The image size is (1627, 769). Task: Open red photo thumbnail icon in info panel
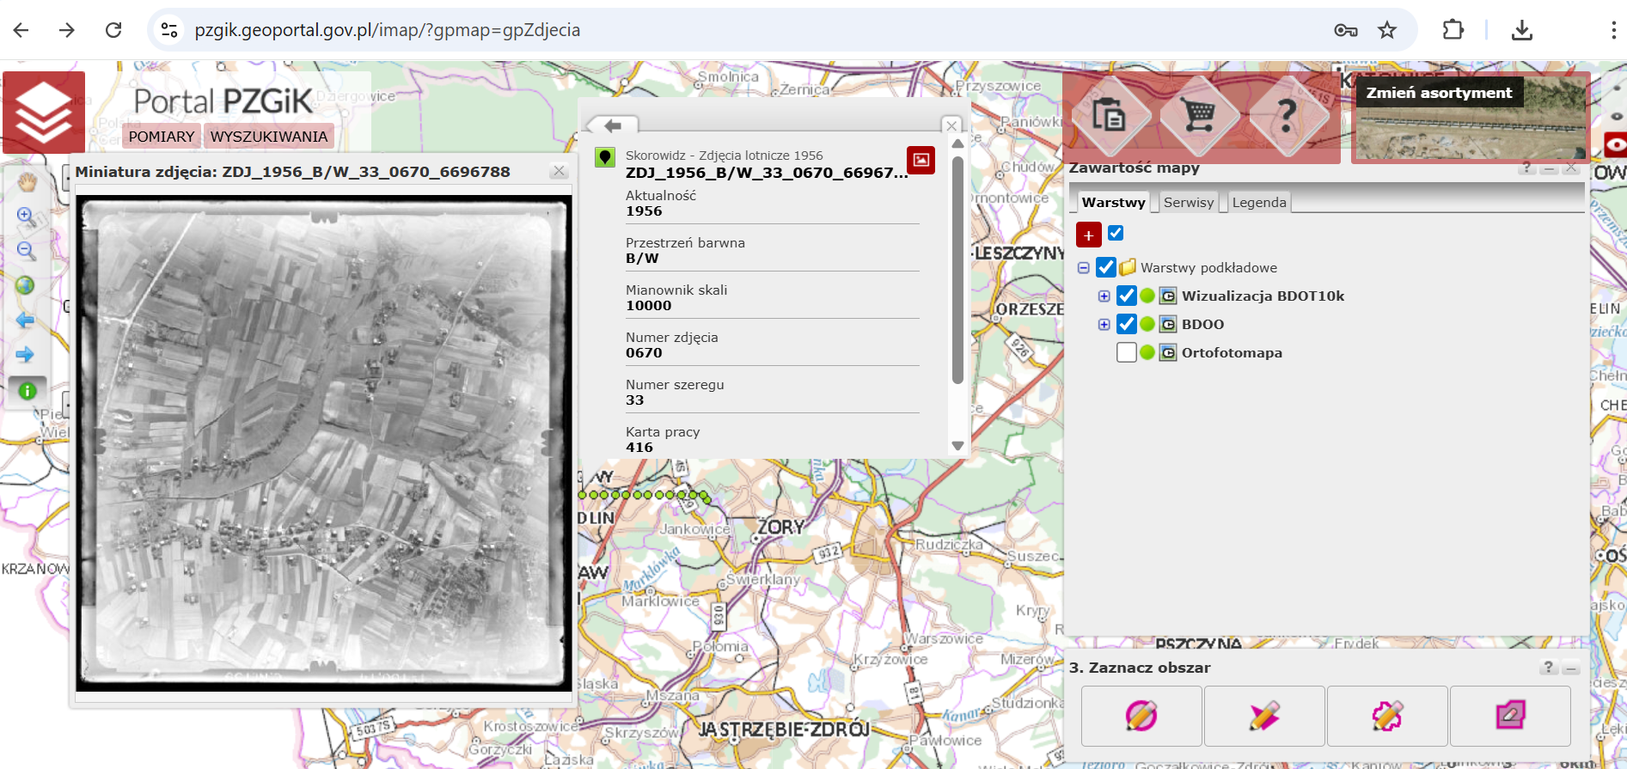pyautogui.click(x=921, y=160)
